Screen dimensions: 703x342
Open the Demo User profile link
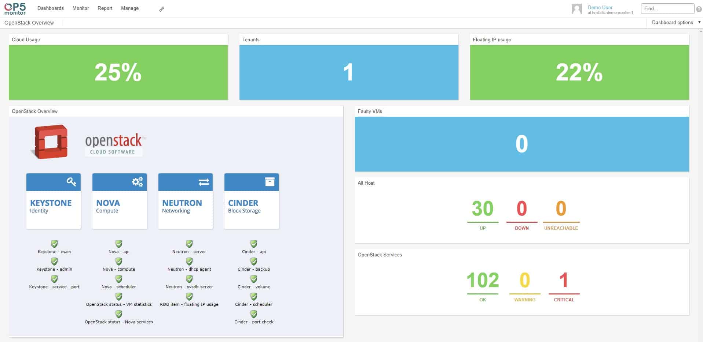point(600,7)
